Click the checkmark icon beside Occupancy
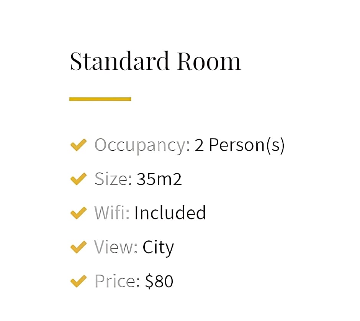360x321 pixels. coord(79,145)
